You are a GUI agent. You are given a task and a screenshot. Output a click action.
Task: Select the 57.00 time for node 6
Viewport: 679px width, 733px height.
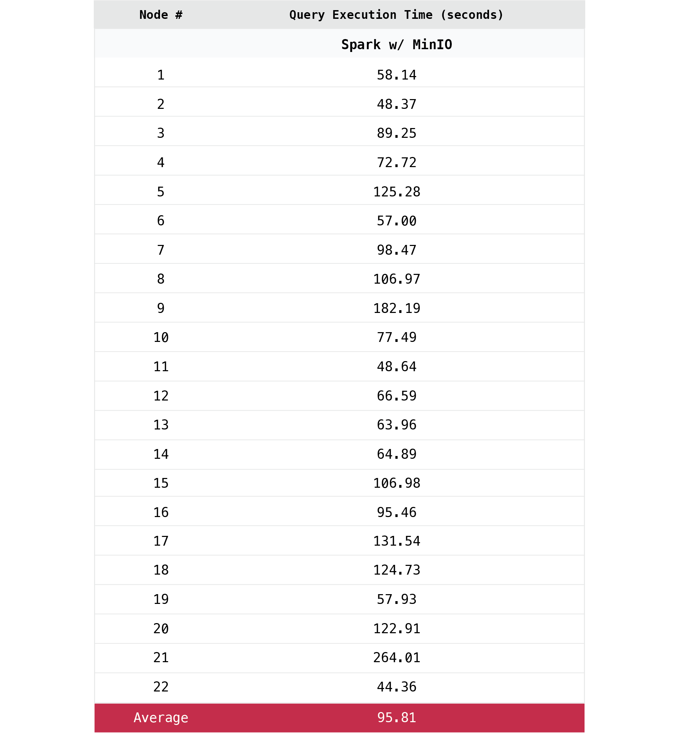pyautogui.click(x=396, y=221)
